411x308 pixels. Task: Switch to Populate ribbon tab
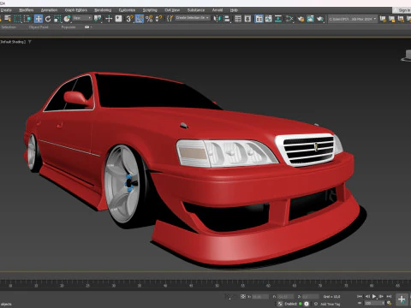68,27
